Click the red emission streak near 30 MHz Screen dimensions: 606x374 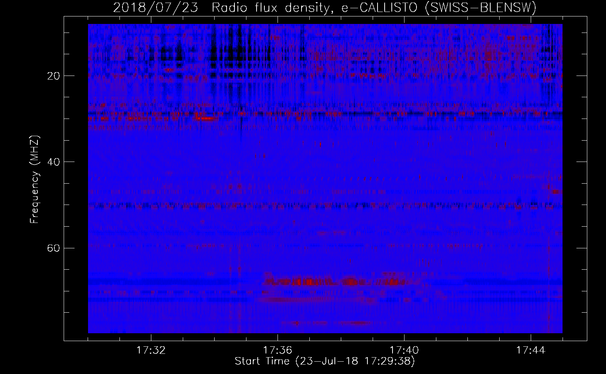click(x=205, y=119)
